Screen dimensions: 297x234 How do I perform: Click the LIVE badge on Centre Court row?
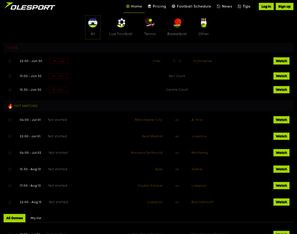pyautogui.click(x=58, y=90)
